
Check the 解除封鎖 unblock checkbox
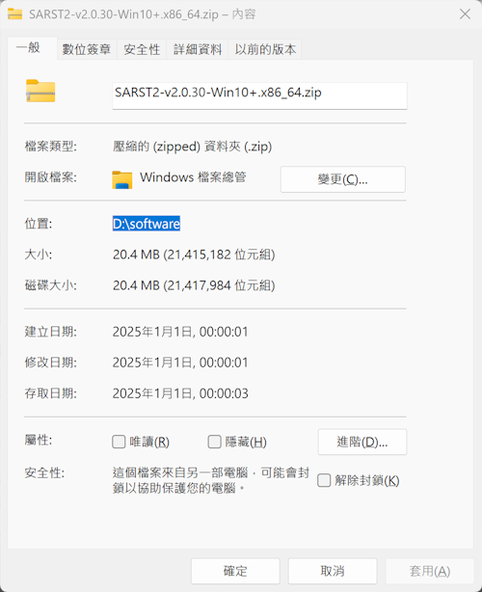click(x=324, y=480)
